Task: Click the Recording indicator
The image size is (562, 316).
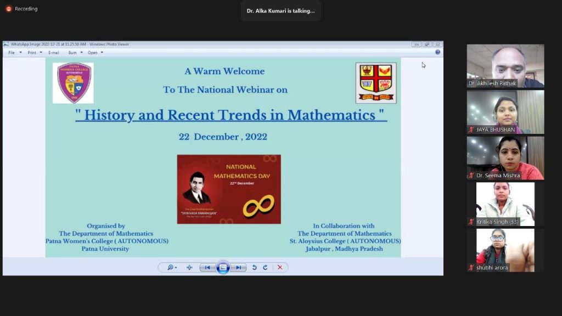Action: pyautogui.click(x=22, y=9)
